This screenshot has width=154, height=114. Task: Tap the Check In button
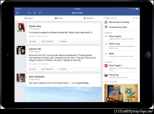(x=89, y=18)
